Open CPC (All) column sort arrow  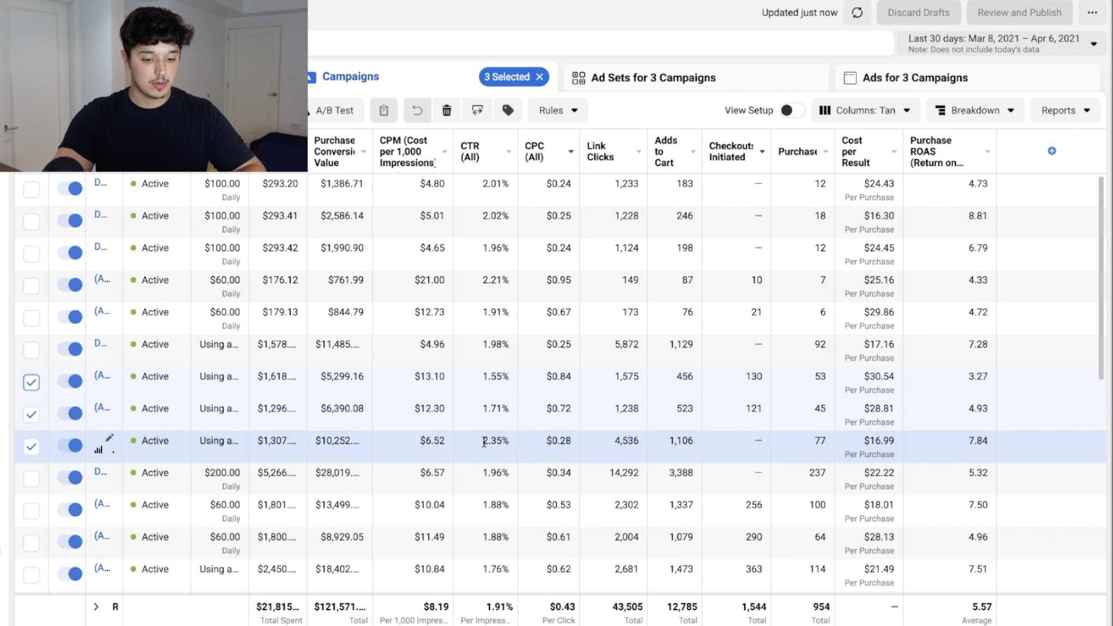[571, 152]
